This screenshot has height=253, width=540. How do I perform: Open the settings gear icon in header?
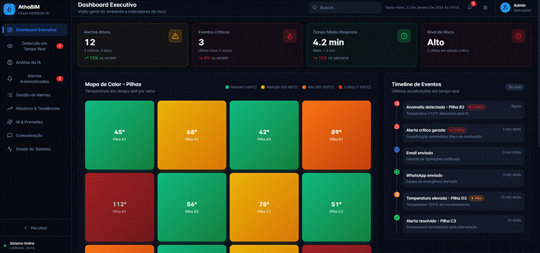point(485,8)
